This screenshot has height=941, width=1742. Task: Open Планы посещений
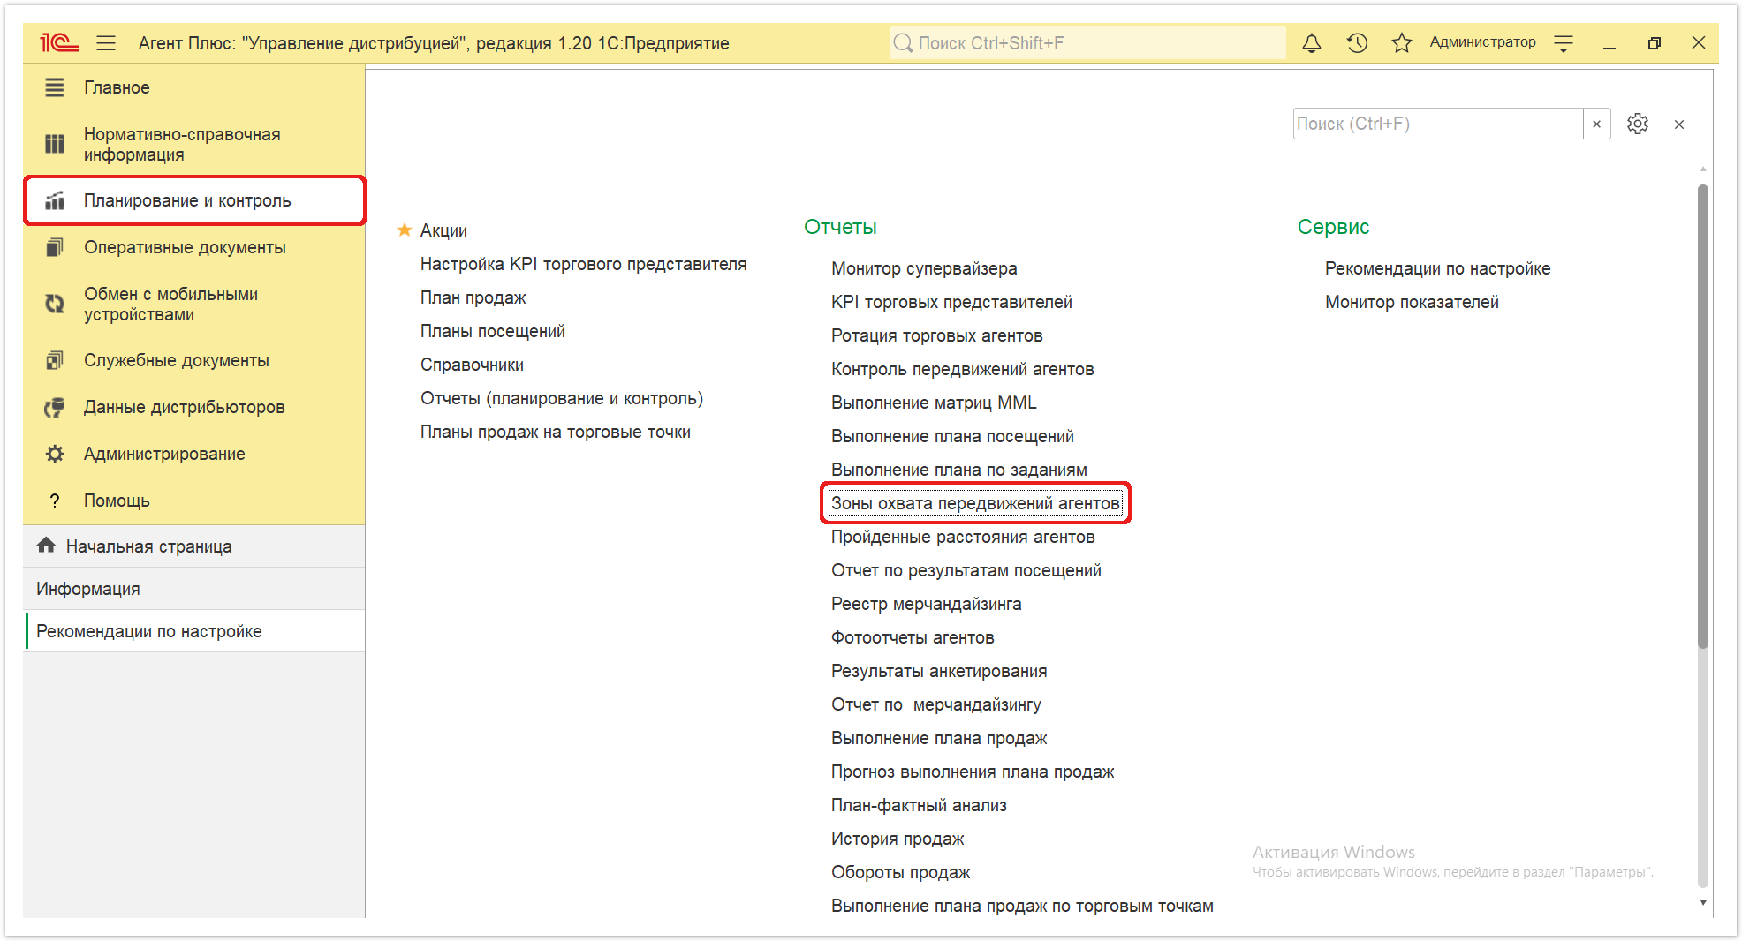click(x=493, y=331)
